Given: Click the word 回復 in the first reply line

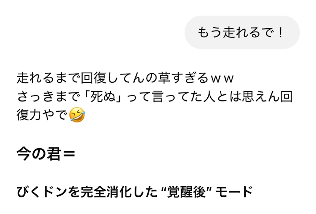Looking at the screenshot, I should (x=93, y=78).
